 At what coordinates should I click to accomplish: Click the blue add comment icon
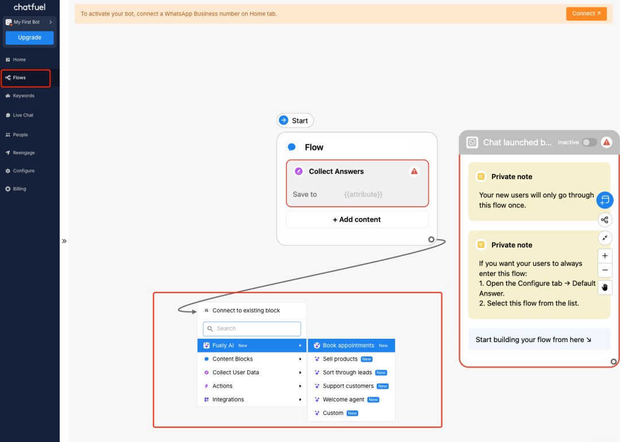604,200
